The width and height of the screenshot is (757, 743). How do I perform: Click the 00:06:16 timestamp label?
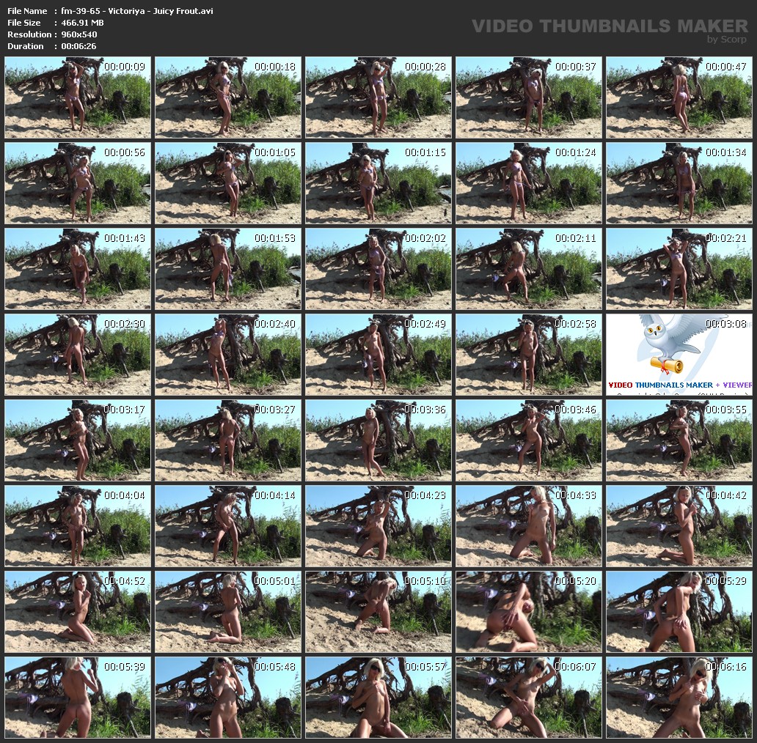(725, 667)
